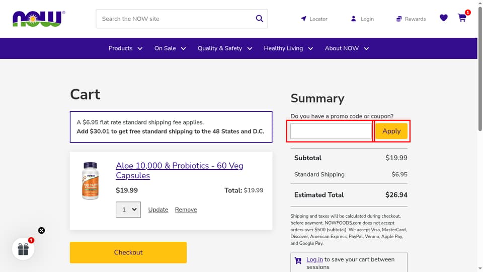The height and width of the screenshot is (272, 483).
Task: Open the rewards gift box widget
Action: click(23, 249)
